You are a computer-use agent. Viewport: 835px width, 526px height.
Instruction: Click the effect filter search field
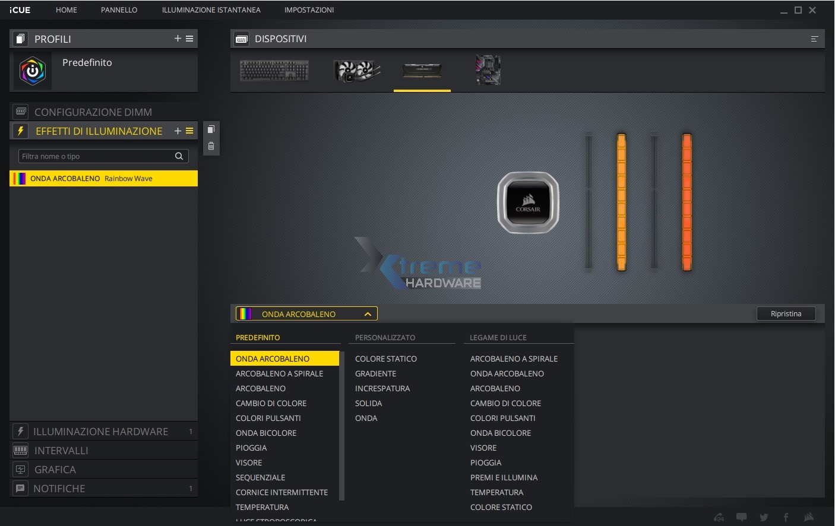click(97, 156)
